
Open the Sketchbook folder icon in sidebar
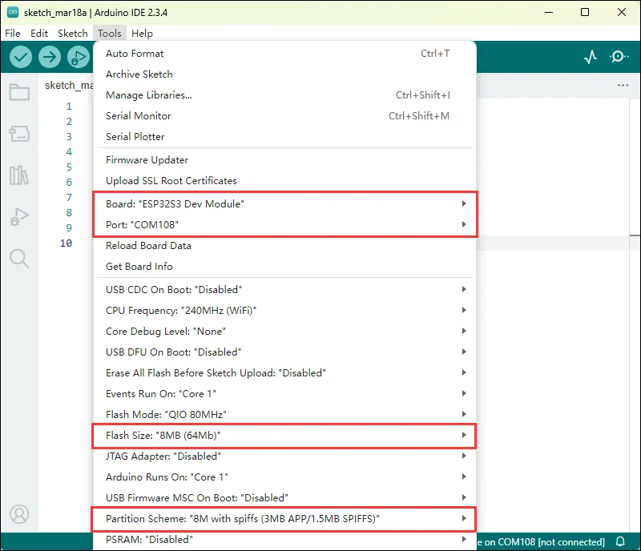click(19, 92)
